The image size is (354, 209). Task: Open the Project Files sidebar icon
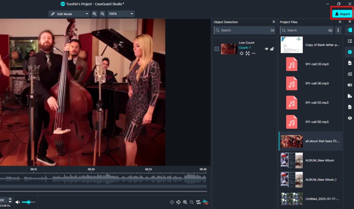click(350, 30)
